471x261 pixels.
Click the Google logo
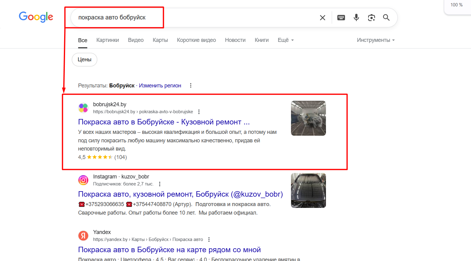coord(36,17)
